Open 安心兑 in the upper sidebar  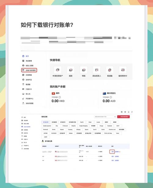(x=26, y=94)
